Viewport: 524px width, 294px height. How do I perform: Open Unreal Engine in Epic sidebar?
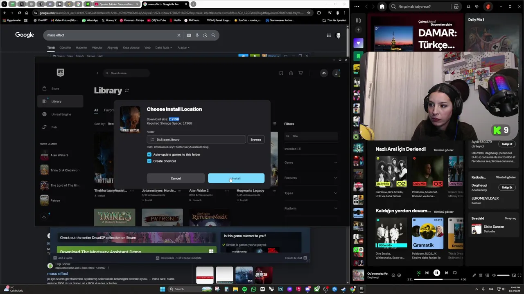click(60, 114)
